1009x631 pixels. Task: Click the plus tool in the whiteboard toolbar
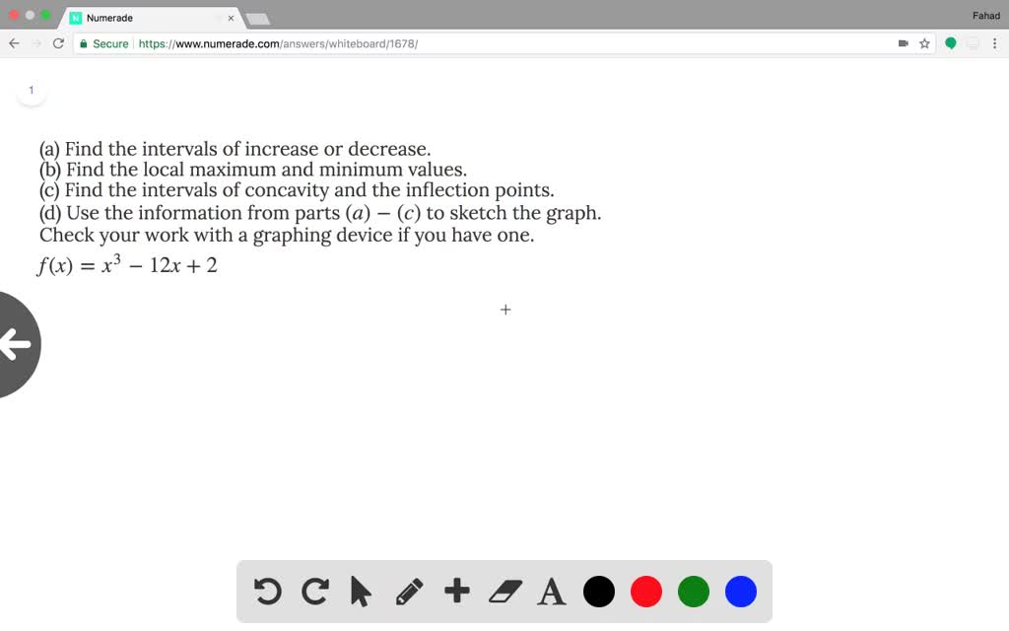point(456,592)
